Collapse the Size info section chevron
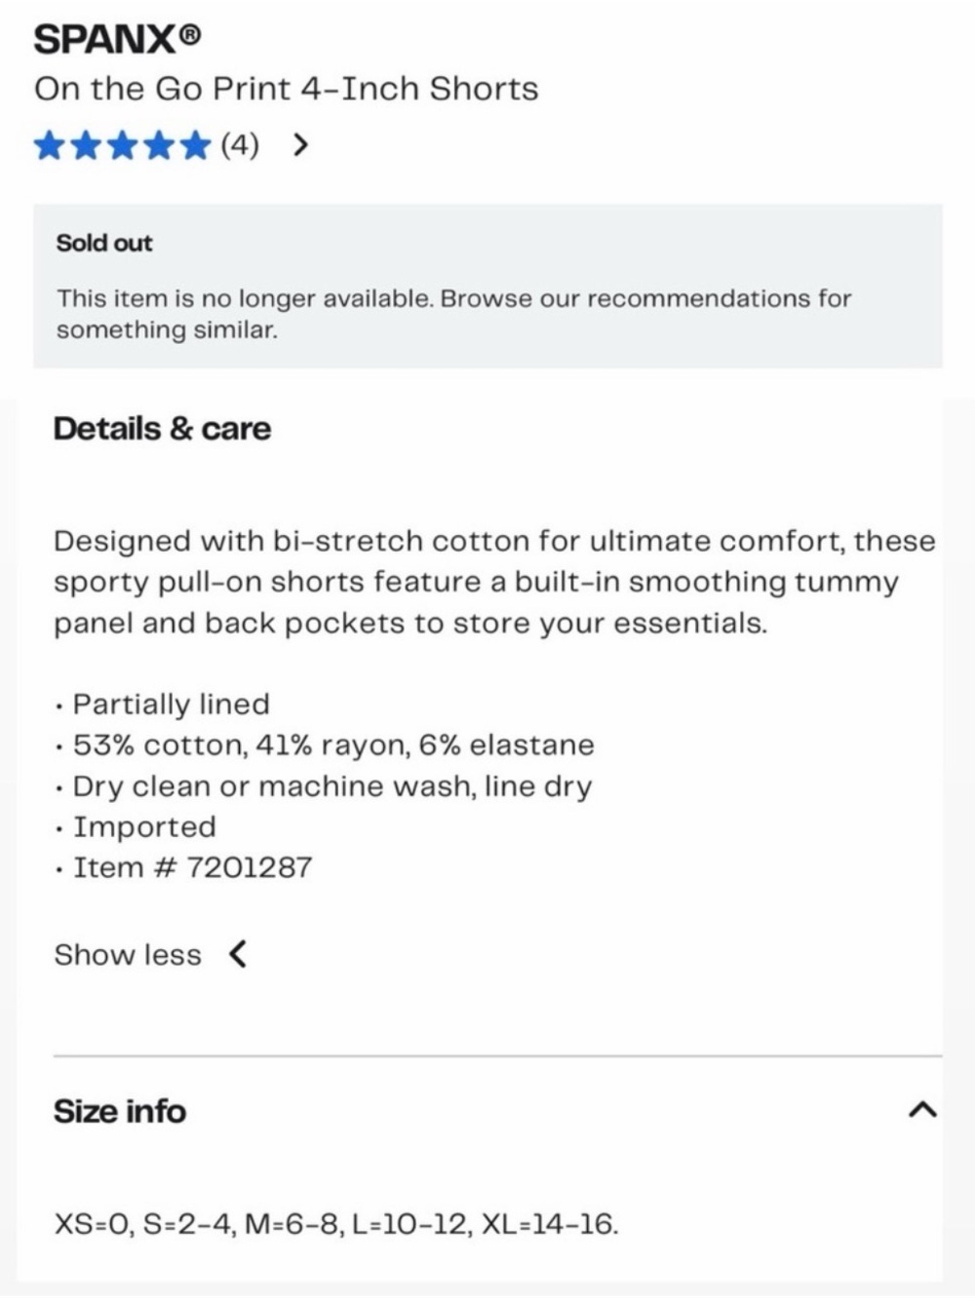Screen dimensions: 975x1299 [x=922, y=1110]
